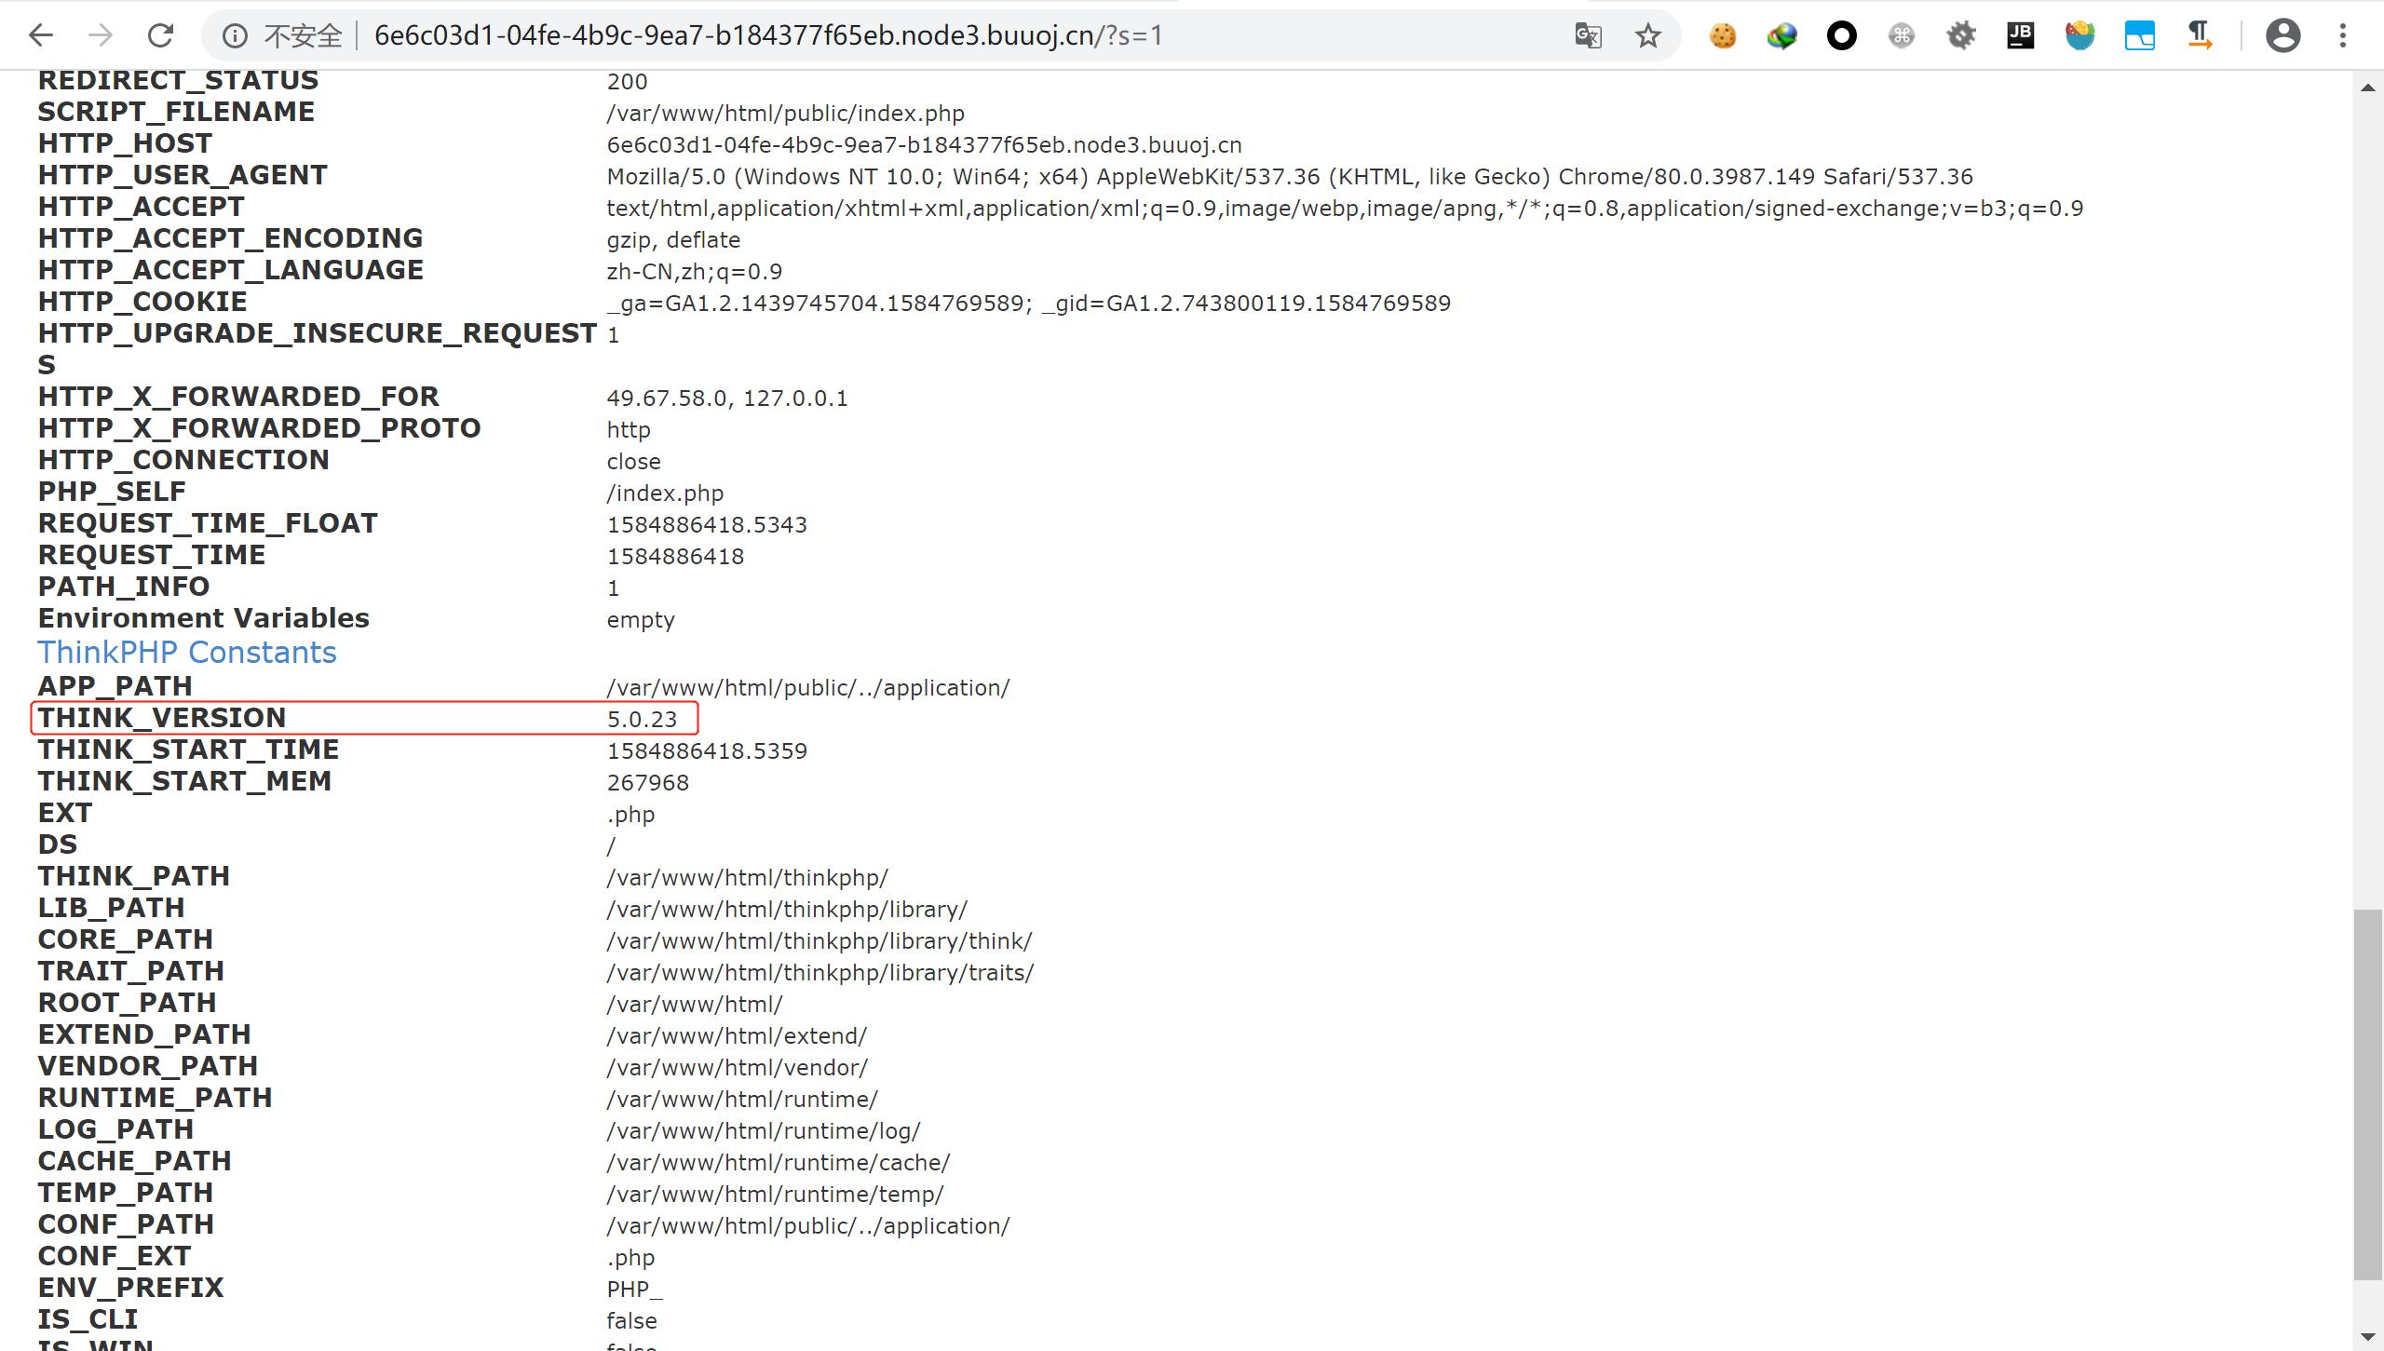Click the X_FORWARDED_FOR IP value
The image size is (2384, 1351).
727,399
